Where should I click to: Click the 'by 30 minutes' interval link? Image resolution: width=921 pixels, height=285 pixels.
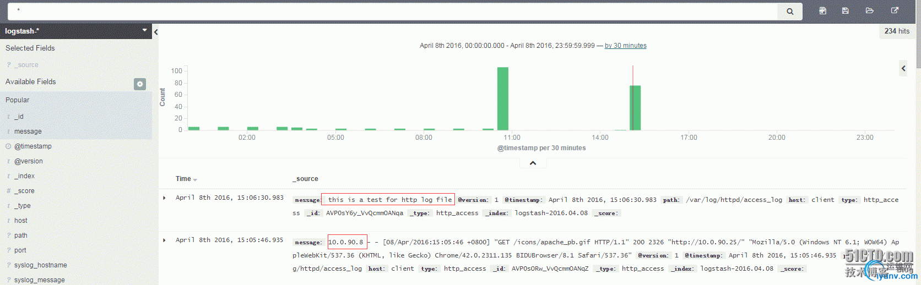pyautogui.click(x=626, y=46)
